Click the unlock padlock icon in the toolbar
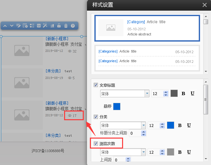 pyautogui.click(x=59, y=26)
